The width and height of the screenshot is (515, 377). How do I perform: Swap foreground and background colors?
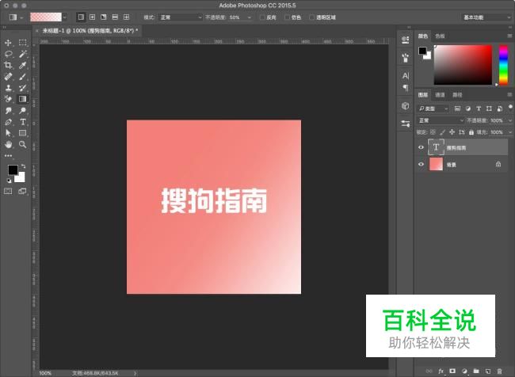coord(23,166)
